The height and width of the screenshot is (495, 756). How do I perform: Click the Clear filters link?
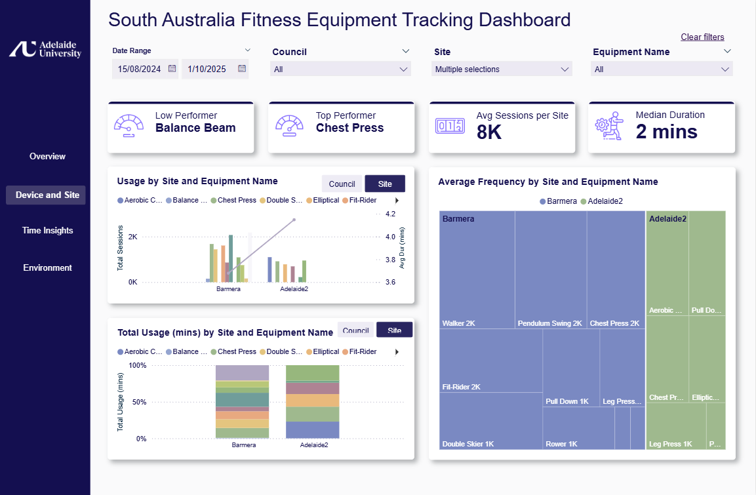(702, 37)
